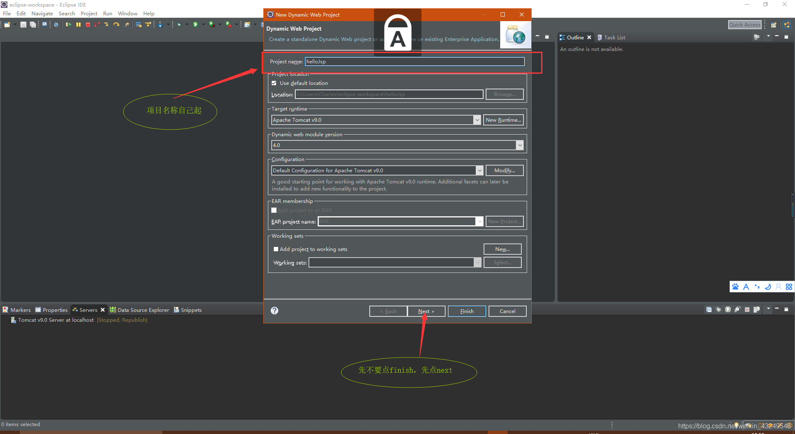Click the moon icon in the IME toolbar
This screenshot has width=795, height=434.
point(768,287)
